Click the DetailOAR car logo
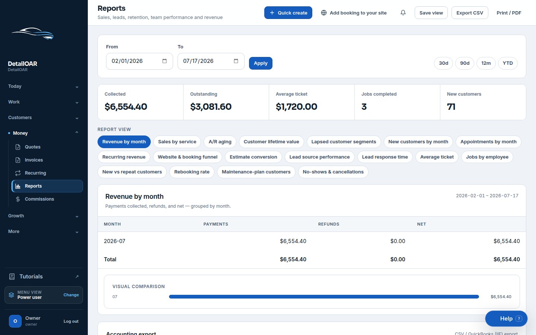The image size is (536, 335). click(x=33, y=33)
